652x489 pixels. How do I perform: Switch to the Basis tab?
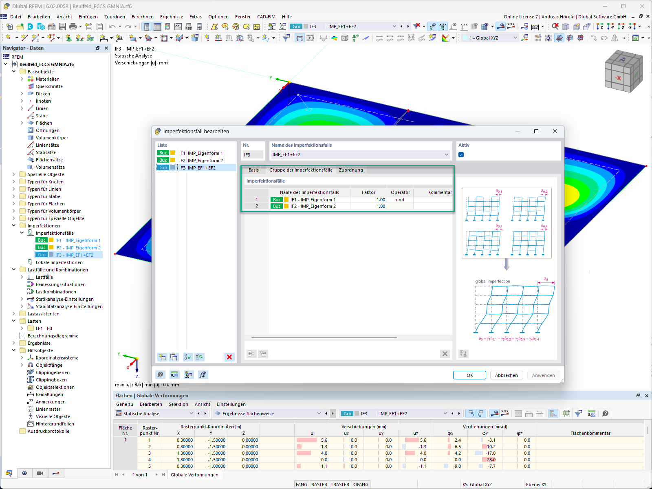point(253,170)
